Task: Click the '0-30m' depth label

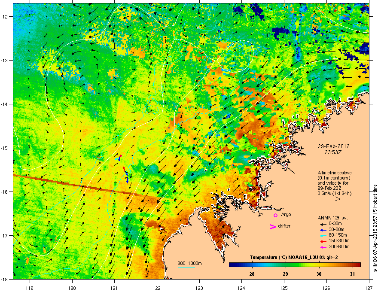Action: coord(335,224)
